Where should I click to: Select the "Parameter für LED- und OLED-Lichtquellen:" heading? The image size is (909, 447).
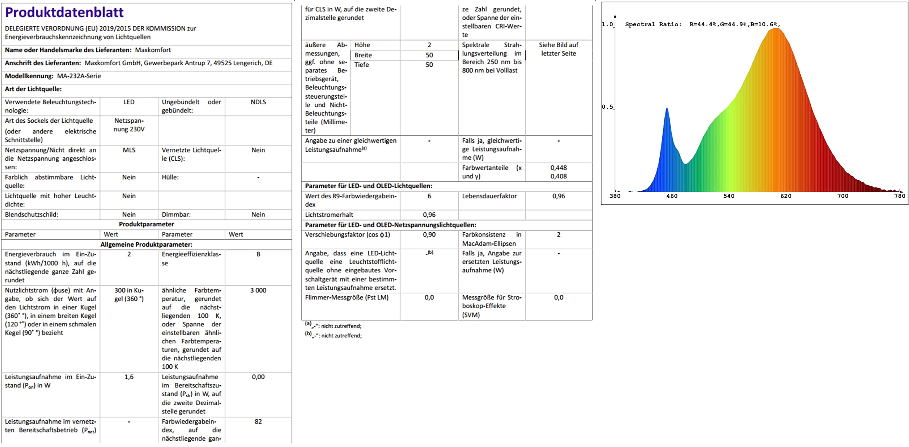pyautogui.click(x=369, y=186)
